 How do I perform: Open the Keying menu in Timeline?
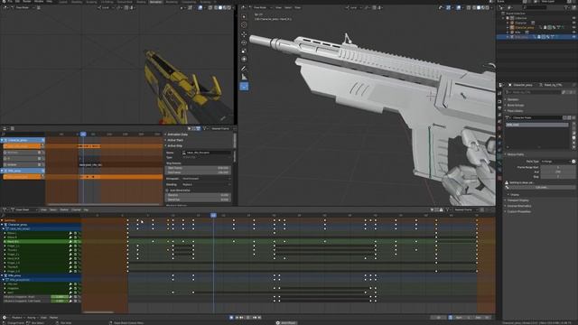[x=32, y=317]
